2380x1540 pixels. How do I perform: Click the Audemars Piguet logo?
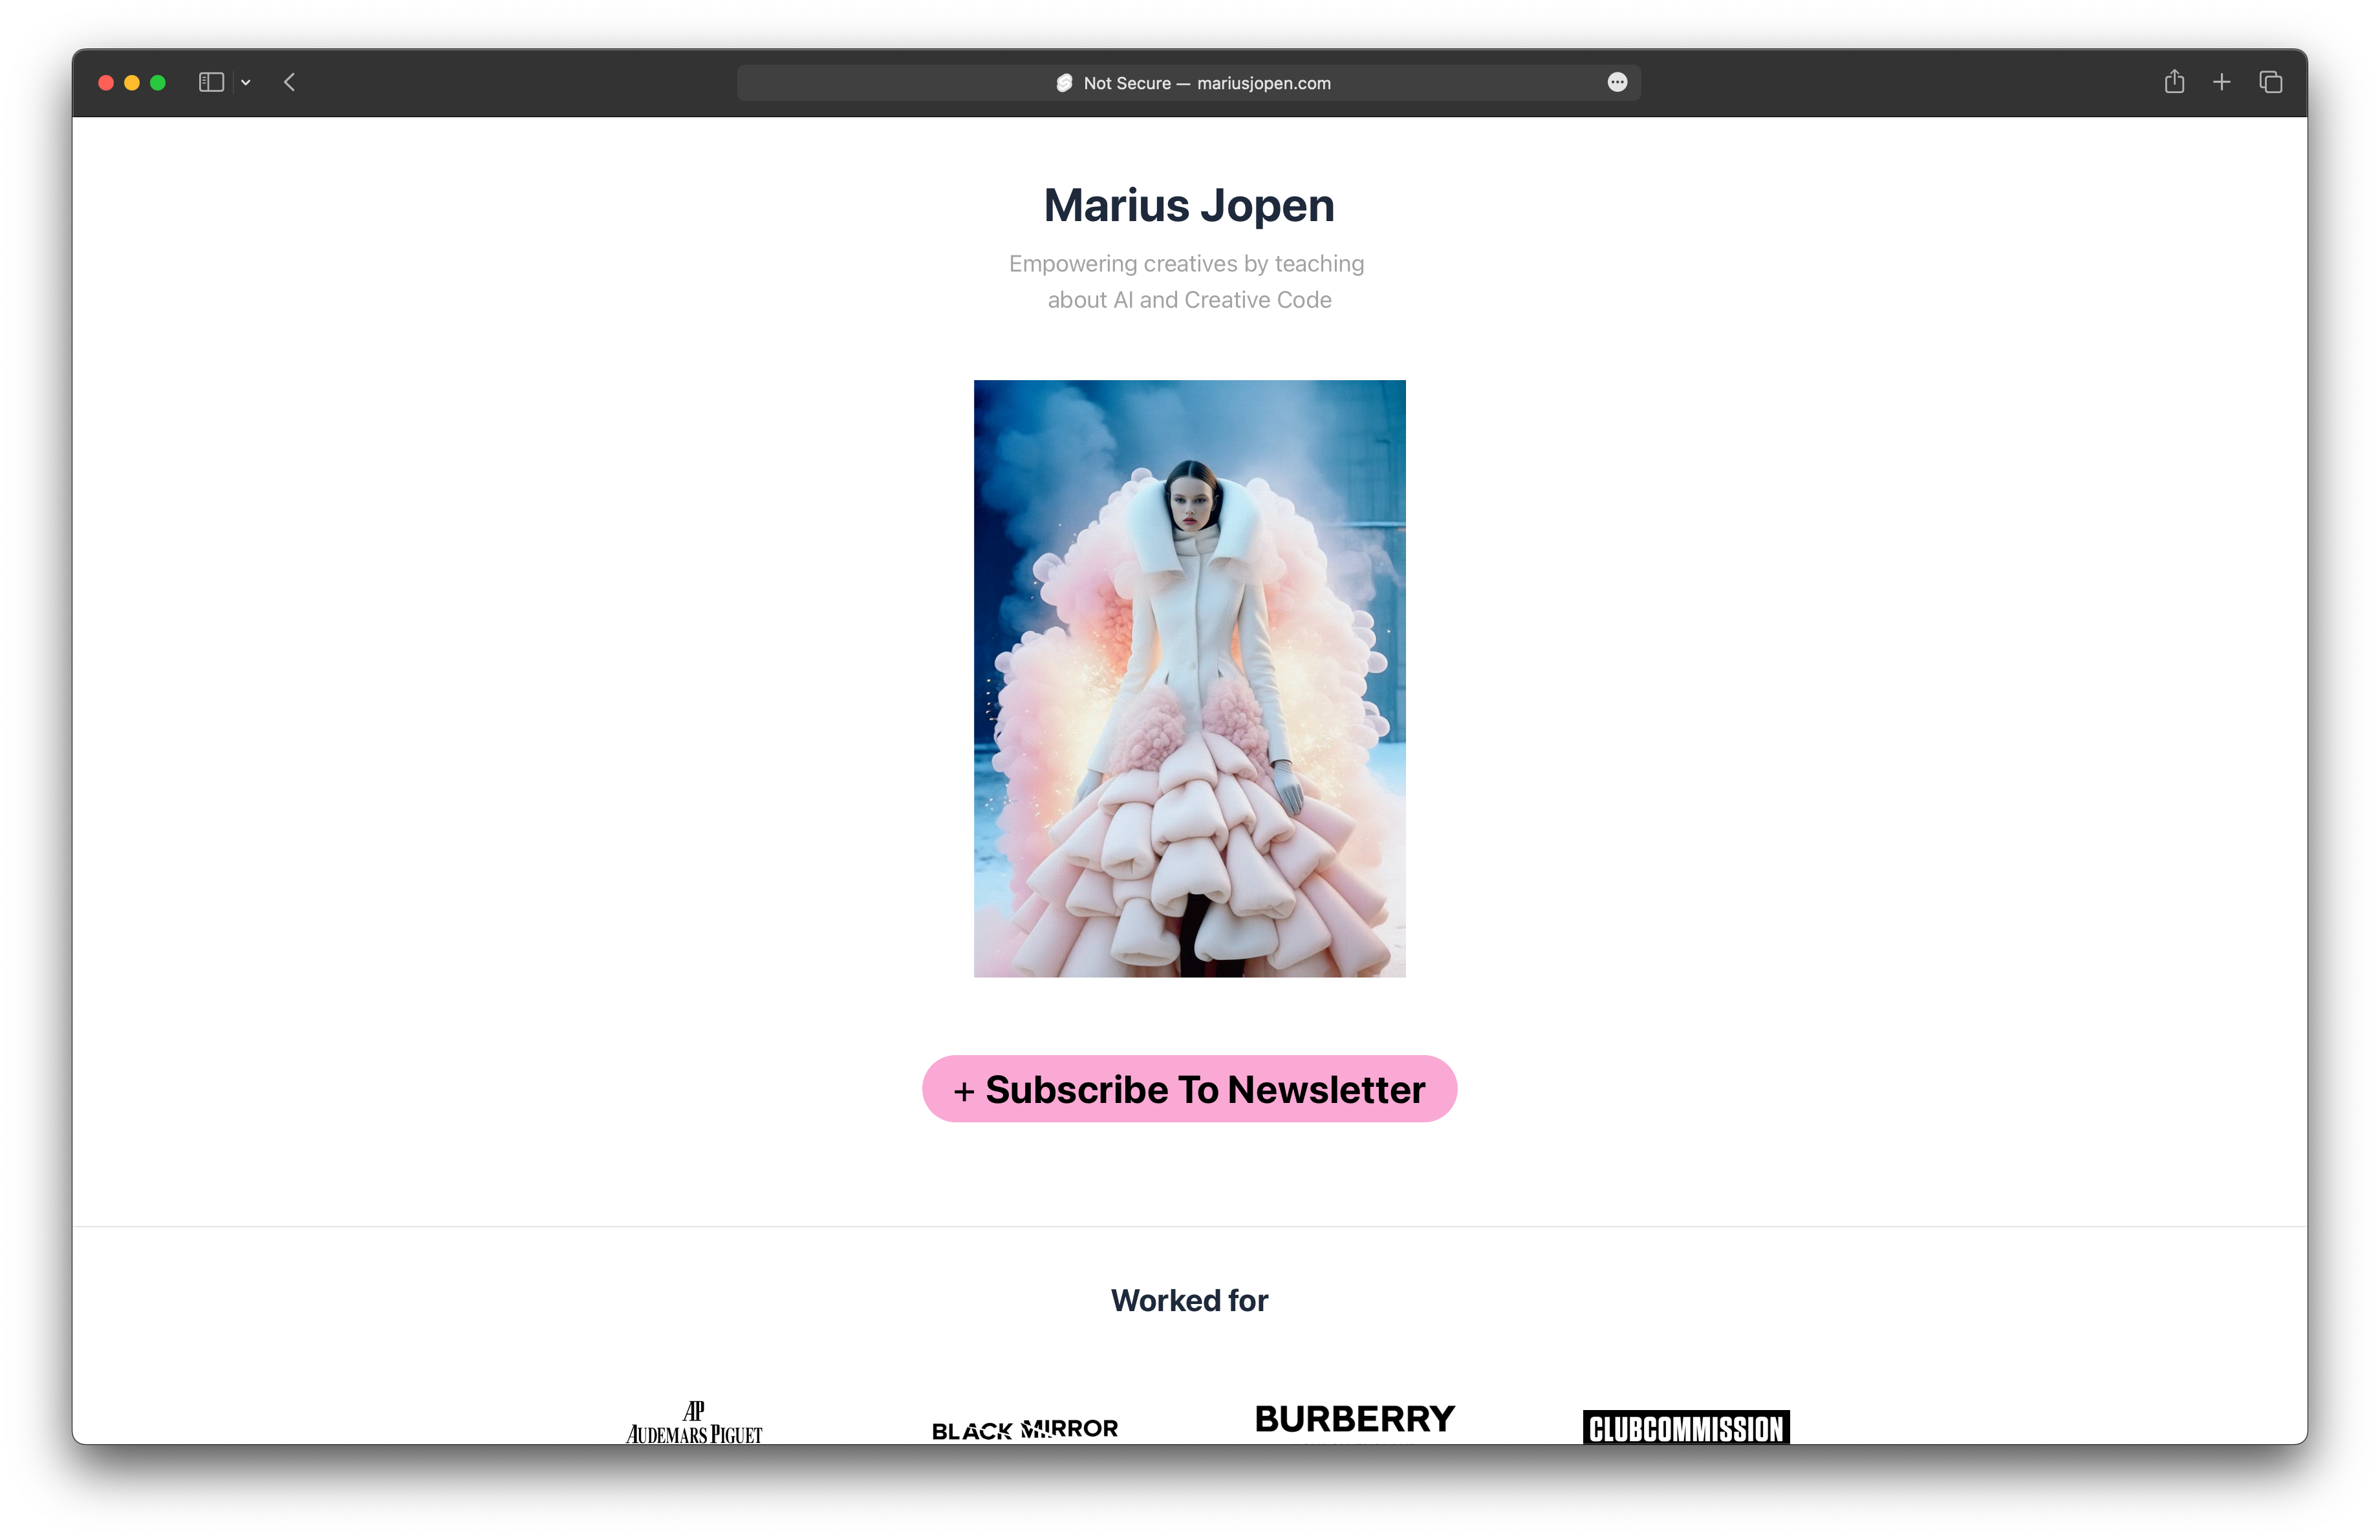tap(694, 1423)
